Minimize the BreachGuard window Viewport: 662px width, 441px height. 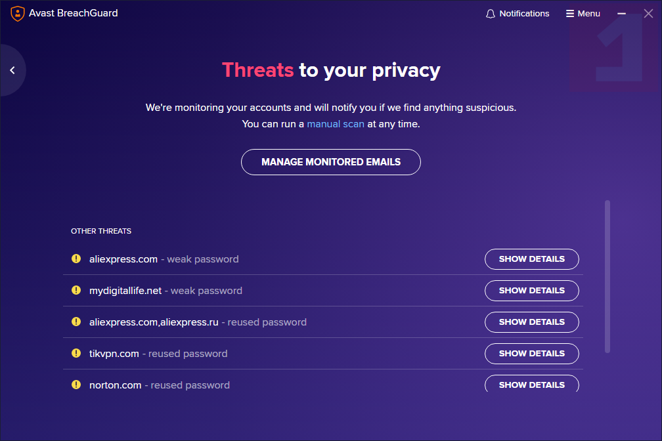pos(622,14)
